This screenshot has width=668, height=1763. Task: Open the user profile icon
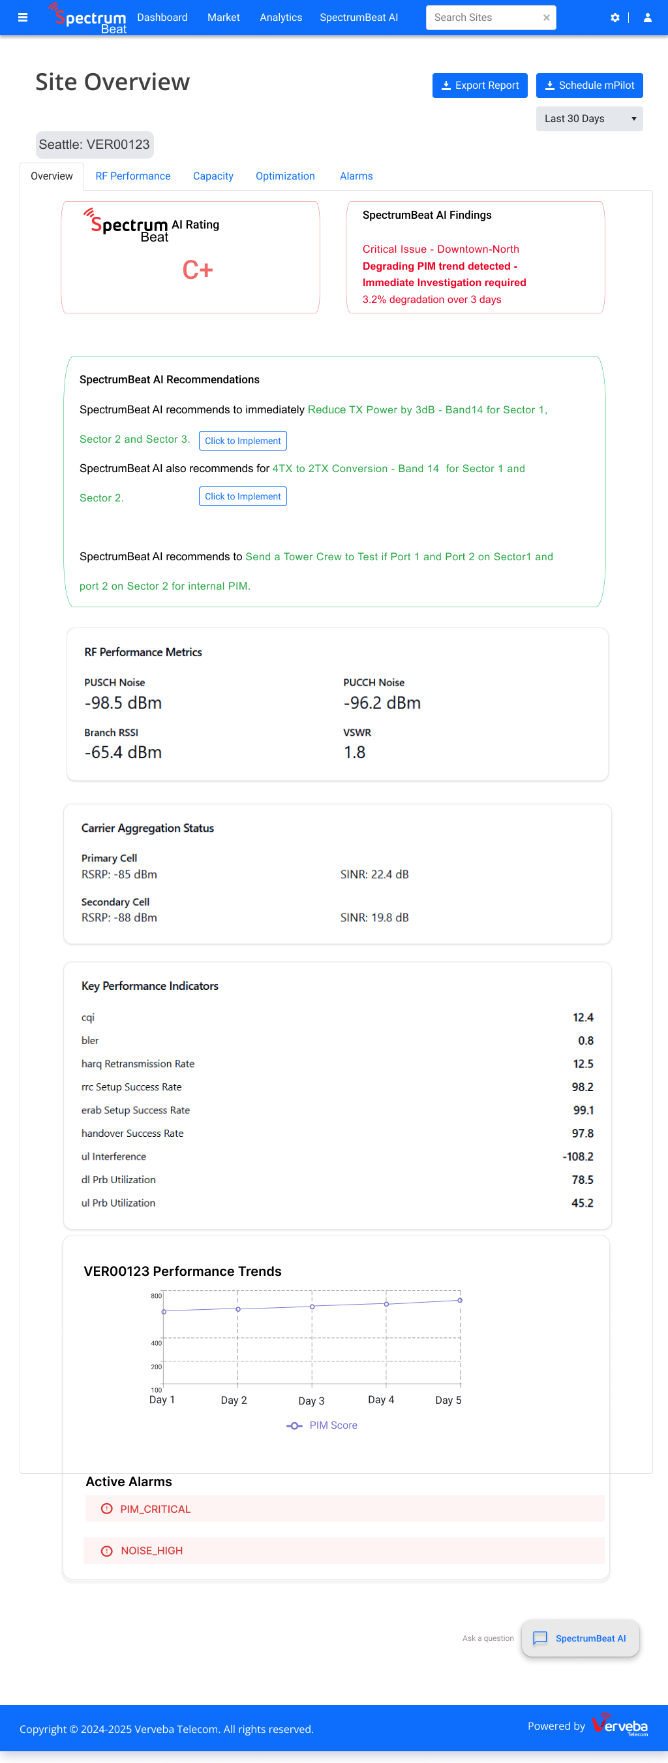point(647,18)
